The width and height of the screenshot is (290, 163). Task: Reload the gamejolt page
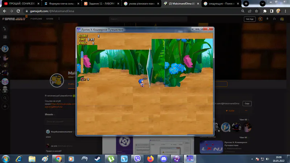(x=18, y=11)
